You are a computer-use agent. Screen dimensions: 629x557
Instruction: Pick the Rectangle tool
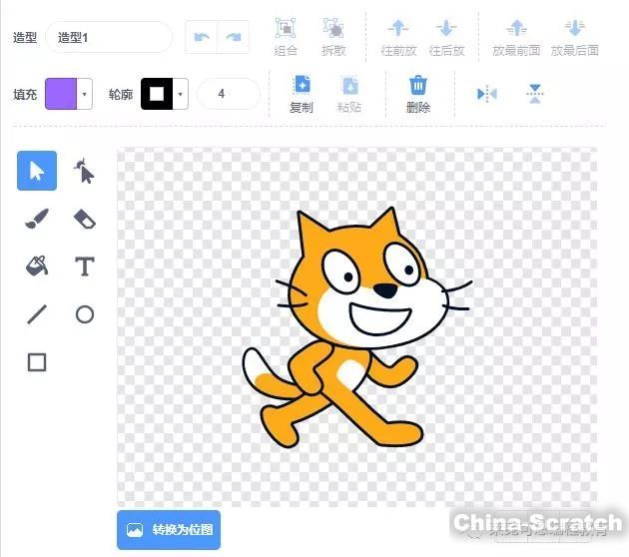tap(37, 362)
